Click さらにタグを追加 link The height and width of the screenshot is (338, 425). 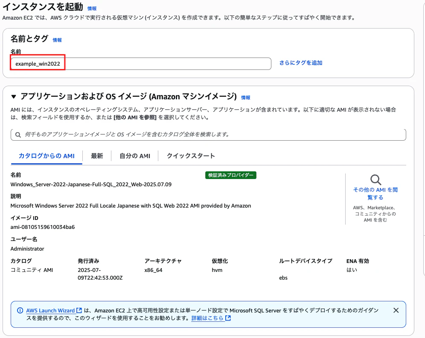click(x=300, y=63)
